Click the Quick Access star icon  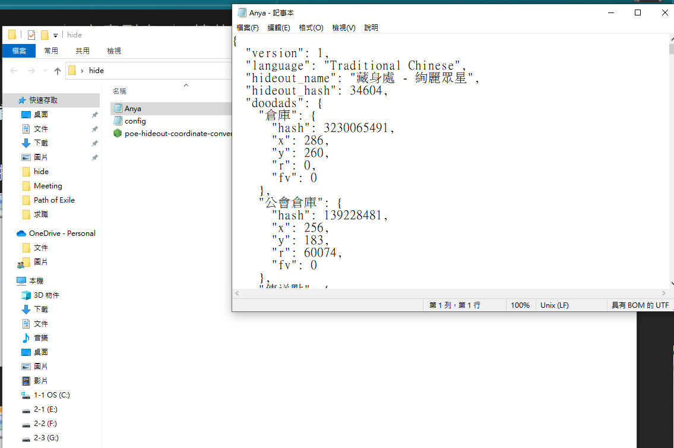(22, 100)
